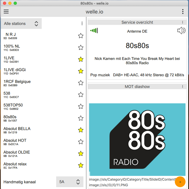189x189 pixels.
Task: Expand the Alle stations filter dropdown
Action: coord(21,24)
